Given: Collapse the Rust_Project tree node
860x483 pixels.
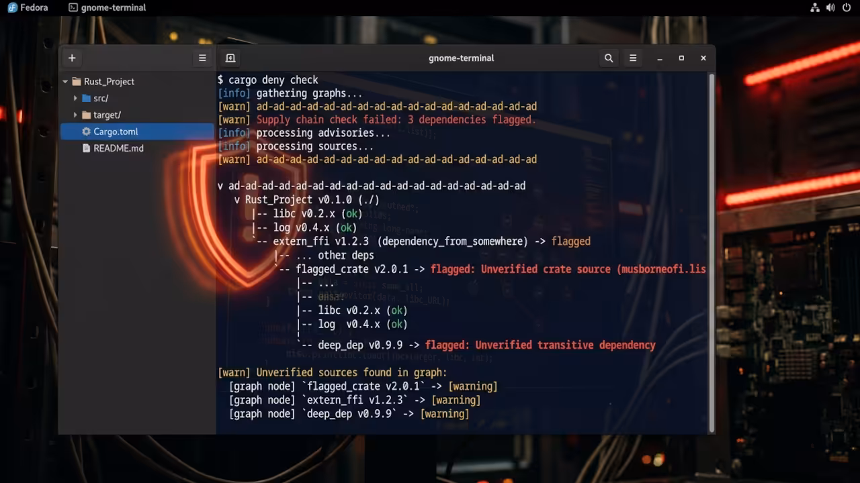Looking at the screenshot, I should [x=65, y=81].
